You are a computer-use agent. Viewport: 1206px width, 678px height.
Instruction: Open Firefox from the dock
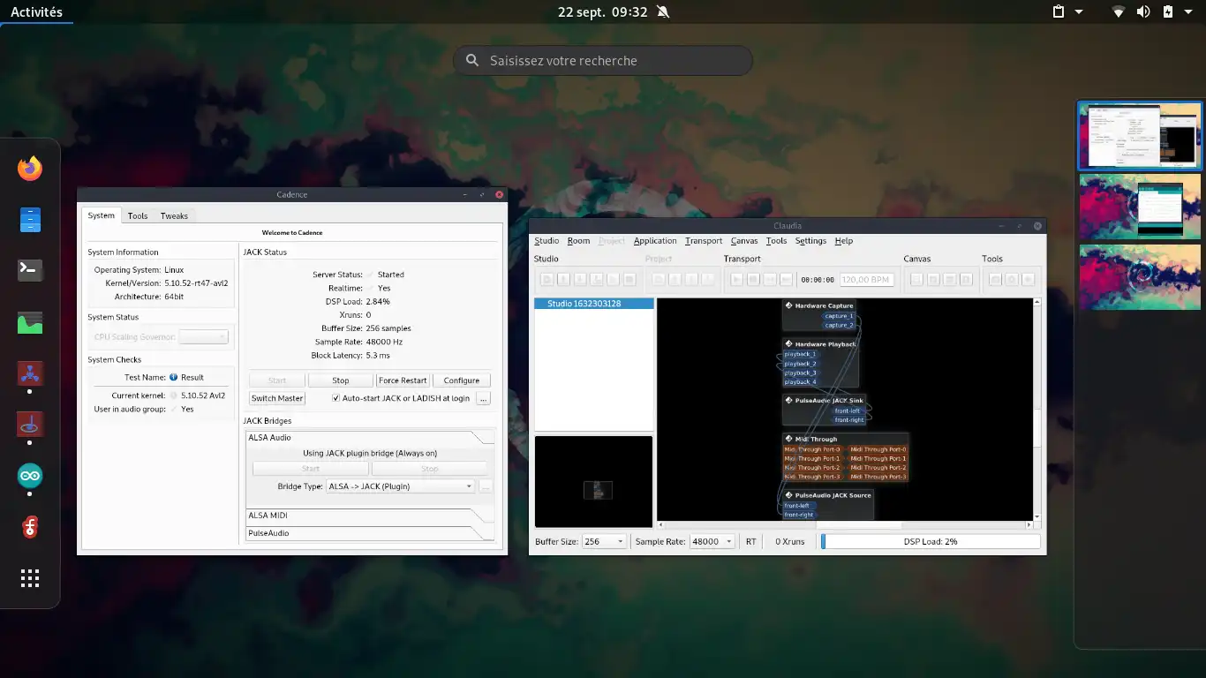[30, 168]
